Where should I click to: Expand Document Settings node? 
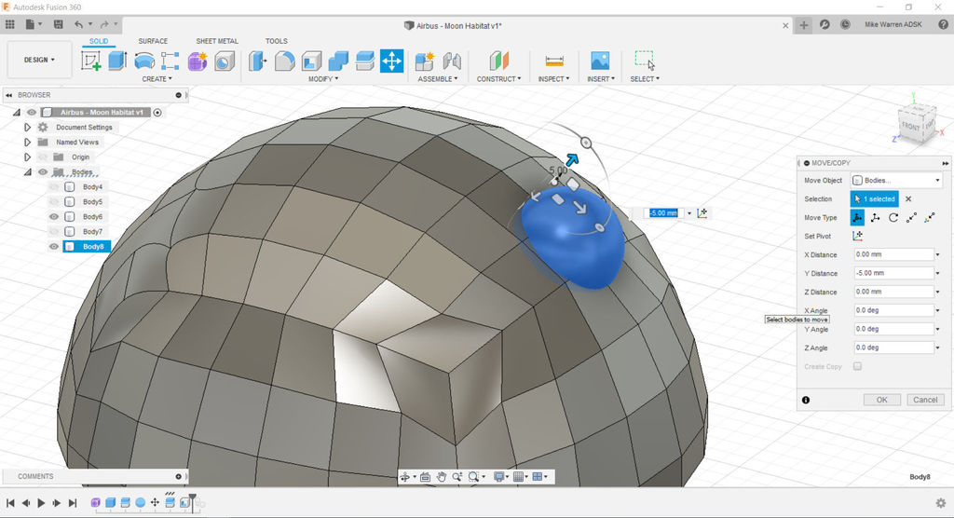27,128
